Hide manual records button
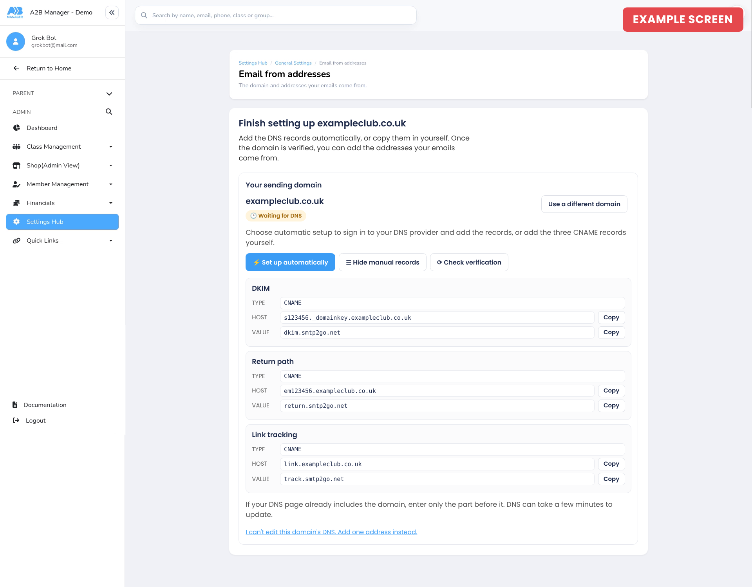The height and width of the screenshot is (587, 752). pyautogui.click(x=383, y=262)
